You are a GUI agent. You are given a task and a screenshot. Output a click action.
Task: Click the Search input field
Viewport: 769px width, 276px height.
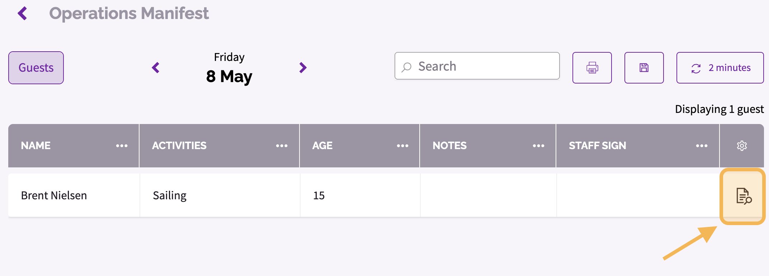(477, 66)
